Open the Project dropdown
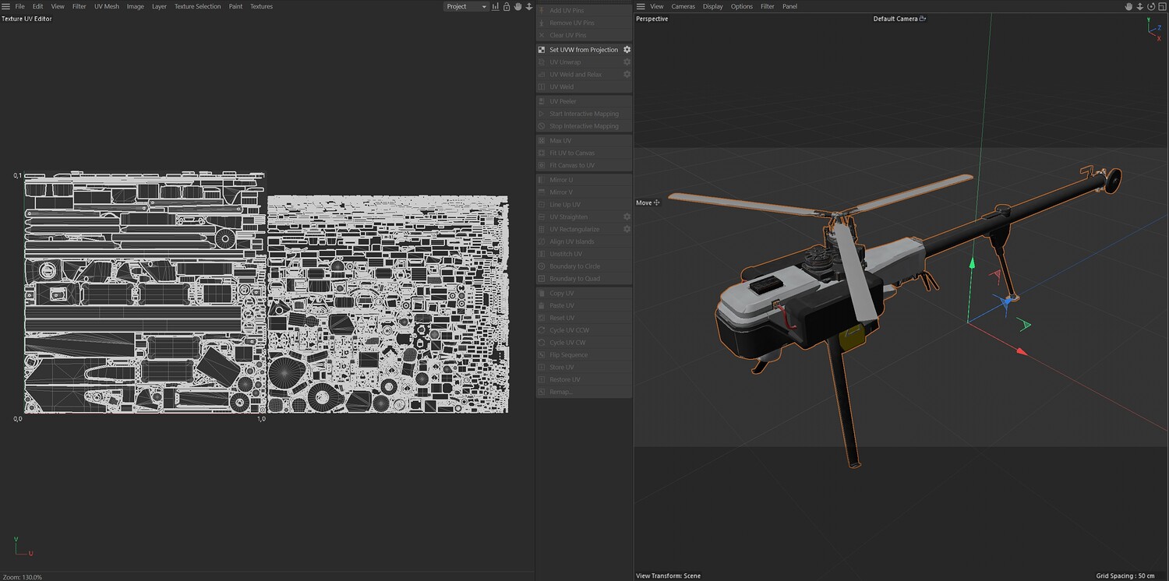Screen dimensions: 1169x581 click(x=466, y=6)
